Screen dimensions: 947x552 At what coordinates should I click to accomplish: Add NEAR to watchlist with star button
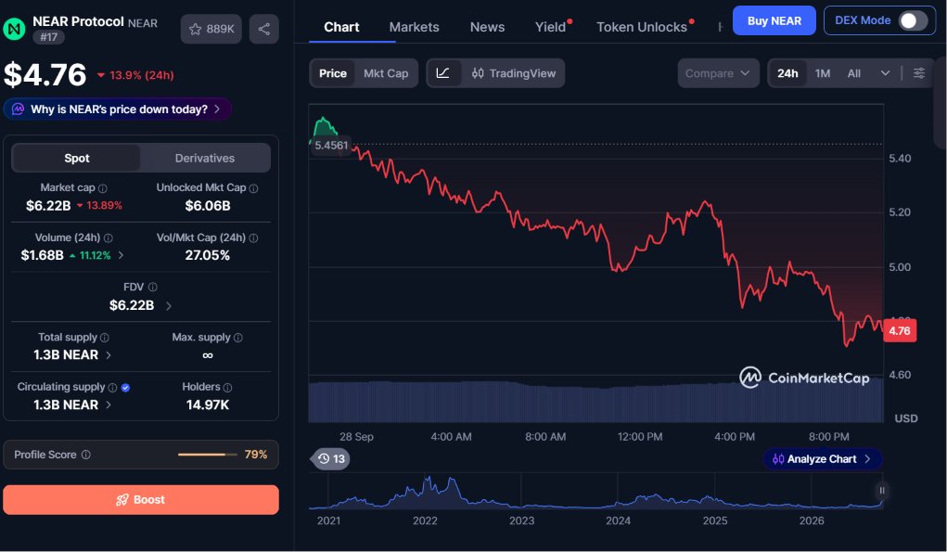[x=211, y=29]
